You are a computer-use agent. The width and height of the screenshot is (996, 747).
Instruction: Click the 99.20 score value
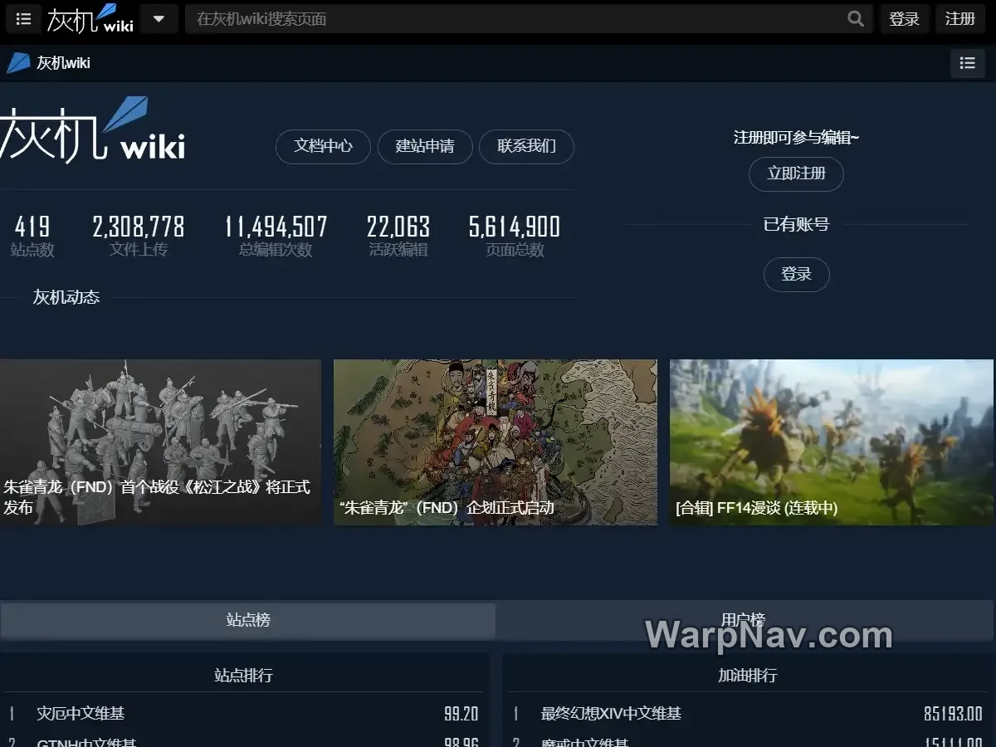pos(461,714)
